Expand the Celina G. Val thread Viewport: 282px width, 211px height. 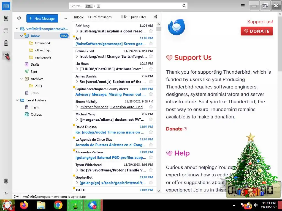pos(77,57)
